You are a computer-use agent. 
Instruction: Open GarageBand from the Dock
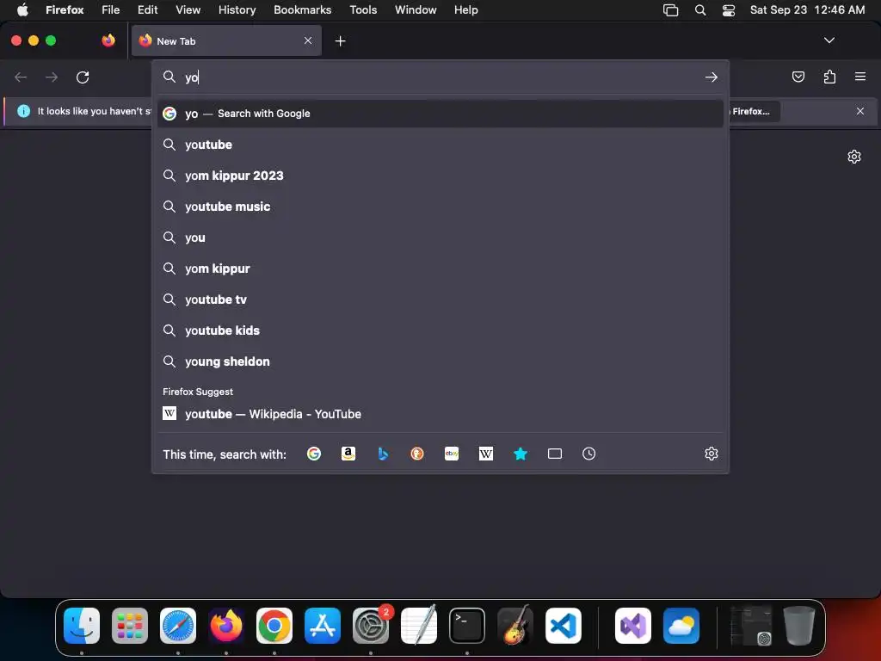point(515,626)
